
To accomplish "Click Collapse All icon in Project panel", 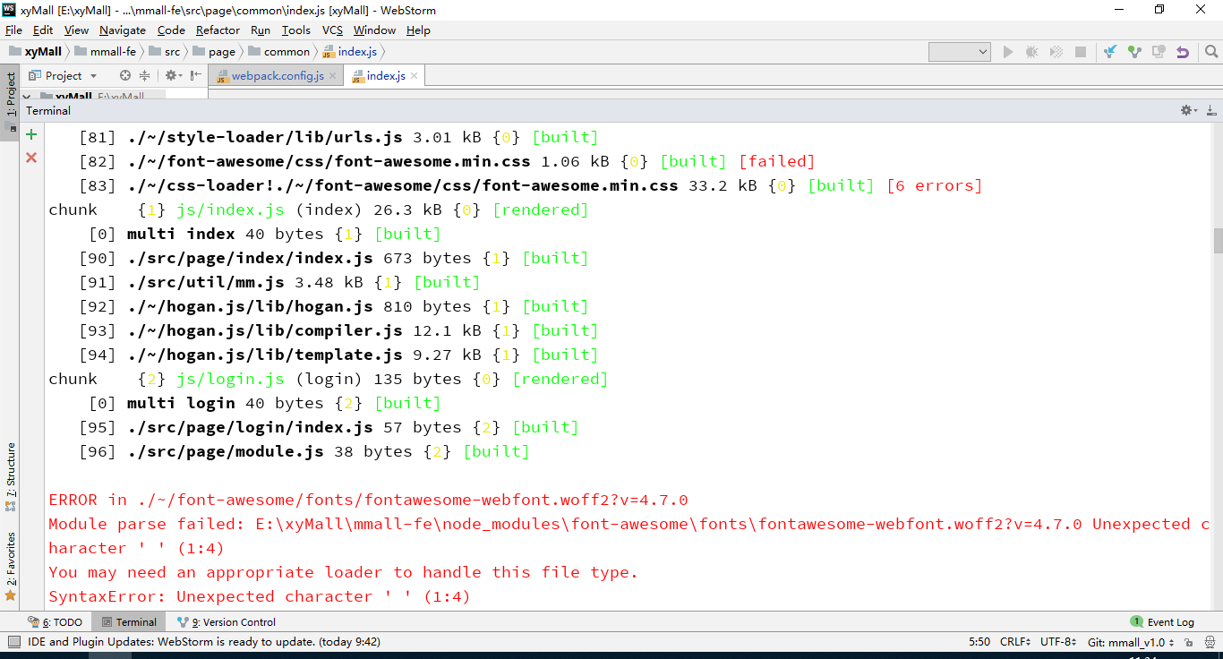I will click(x=145, y=76).
